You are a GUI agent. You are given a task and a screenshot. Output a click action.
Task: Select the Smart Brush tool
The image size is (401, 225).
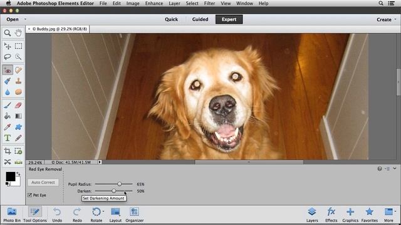click(8, 81)
